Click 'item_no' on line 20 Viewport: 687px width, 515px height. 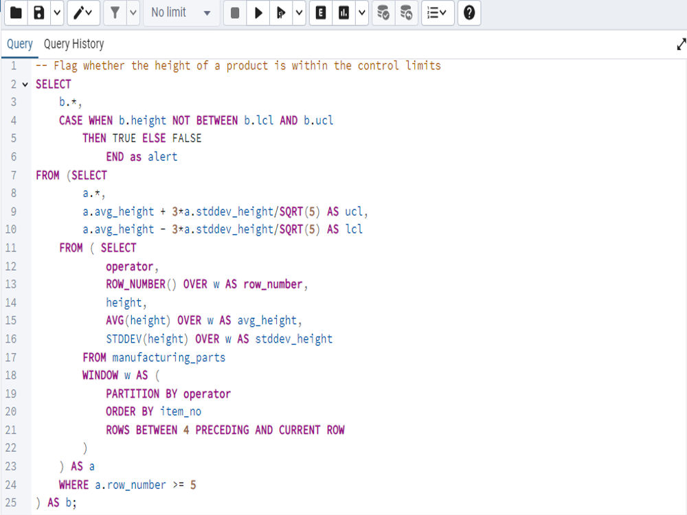[x=181, y=411]
